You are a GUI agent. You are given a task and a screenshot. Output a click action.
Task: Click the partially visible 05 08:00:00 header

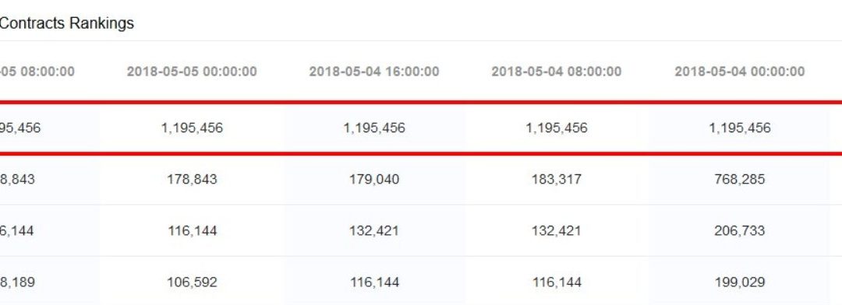(37, 72)
